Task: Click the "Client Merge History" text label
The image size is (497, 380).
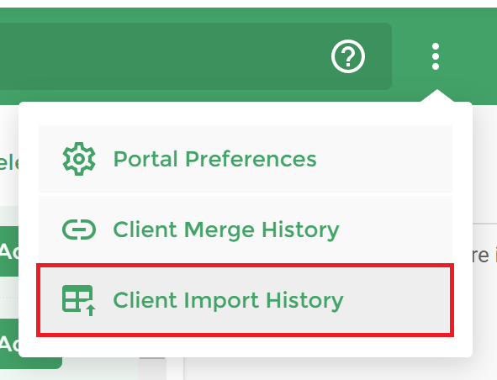Action: [x=226, y=230]
